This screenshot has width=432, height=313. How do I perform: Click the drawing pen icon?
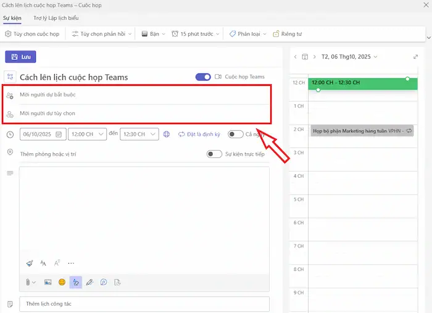(89, 282)
